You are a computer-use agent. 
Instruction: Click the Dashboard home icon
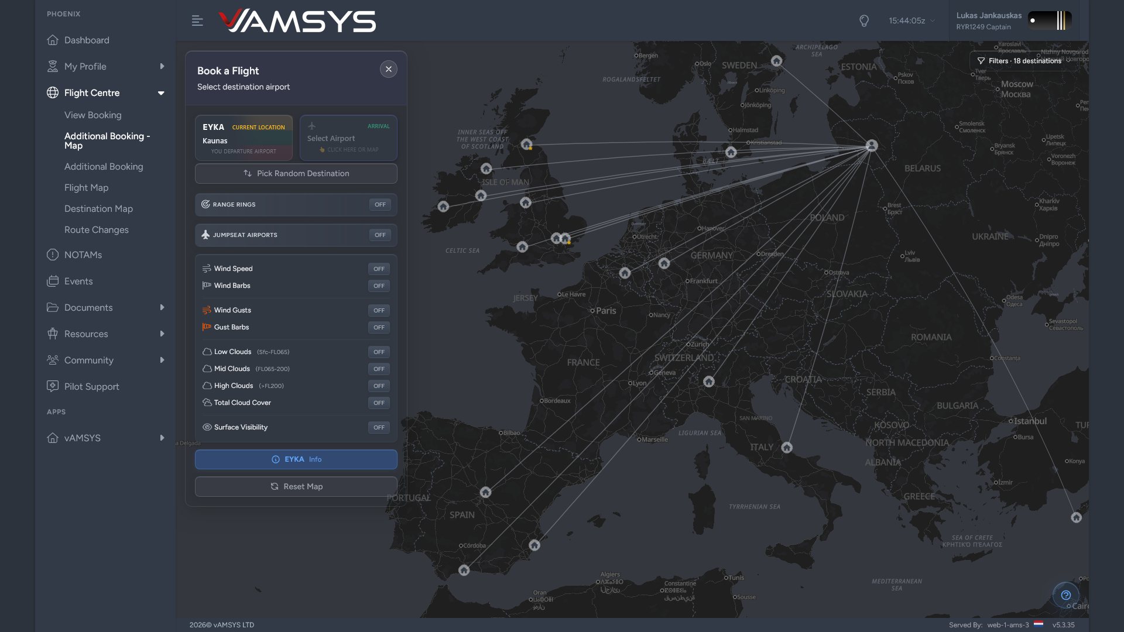(x=53, y=40)
